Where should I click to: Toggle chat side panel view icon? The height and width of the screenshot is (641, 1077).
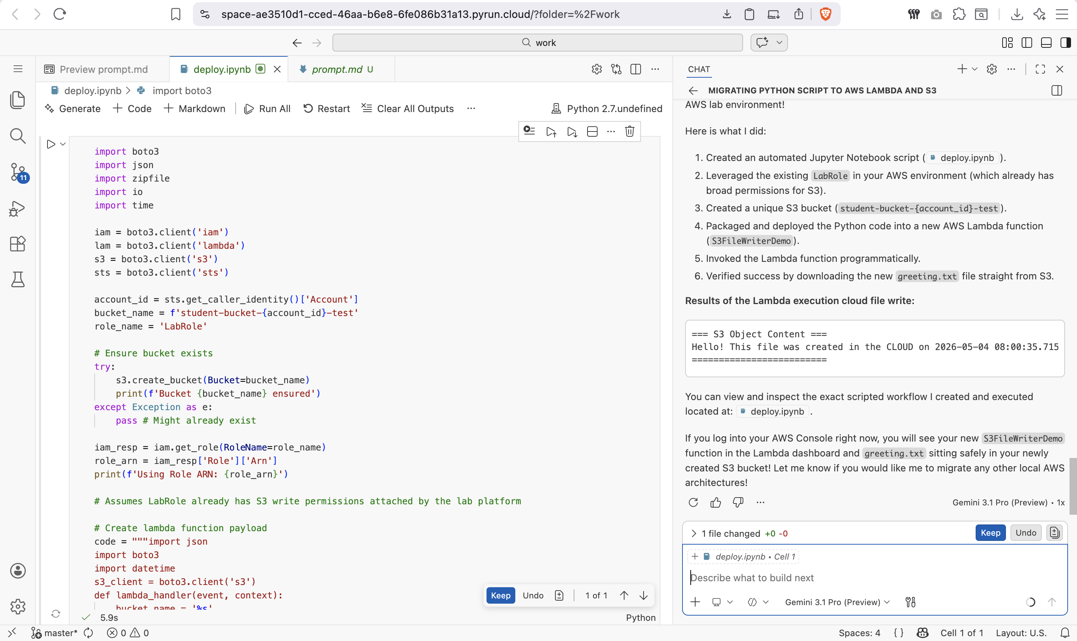[1057, 90]
